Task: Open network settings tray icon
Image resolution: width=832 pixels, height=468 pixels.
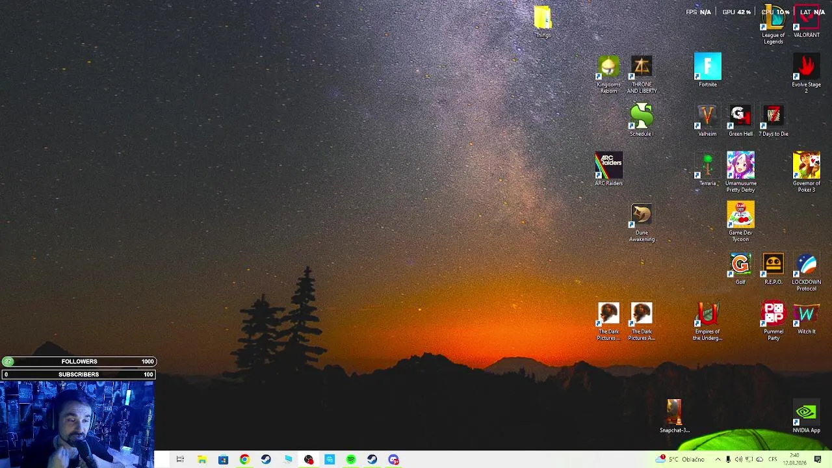Action: click(749, 460)
